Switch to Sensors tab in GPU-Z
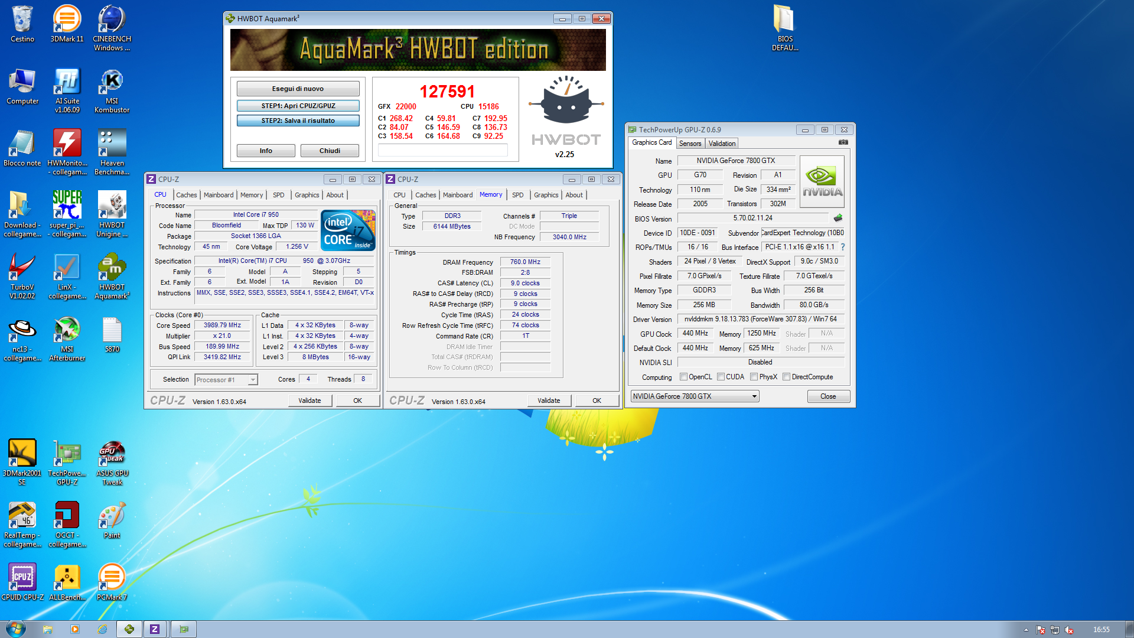Viewport: 1134px width, 638px height. click(x=690, y=144)
